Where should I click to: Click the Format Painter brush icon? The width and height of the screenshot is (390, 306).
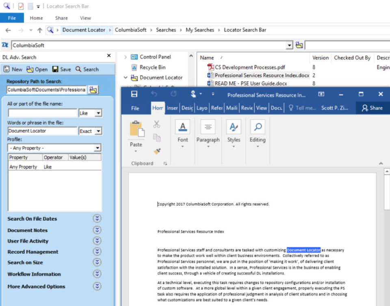pos(157,151)
